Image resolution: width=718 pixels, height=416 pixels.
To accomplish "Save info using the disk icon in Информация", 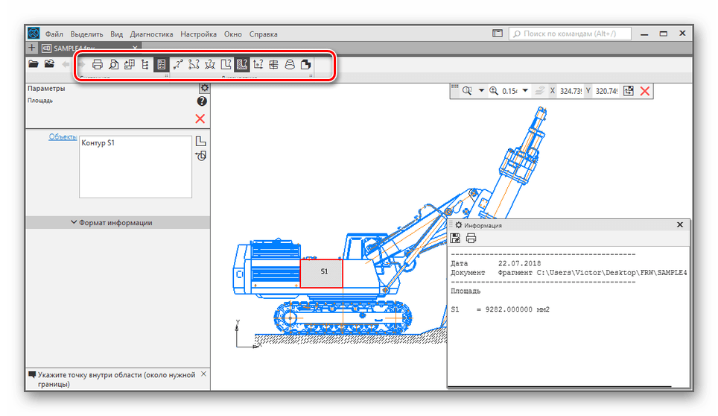I will pos(455,239).
